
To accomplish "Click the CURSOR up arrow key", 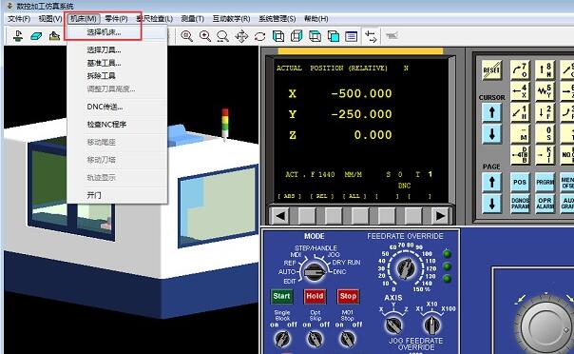I will [x=491, y=112].
